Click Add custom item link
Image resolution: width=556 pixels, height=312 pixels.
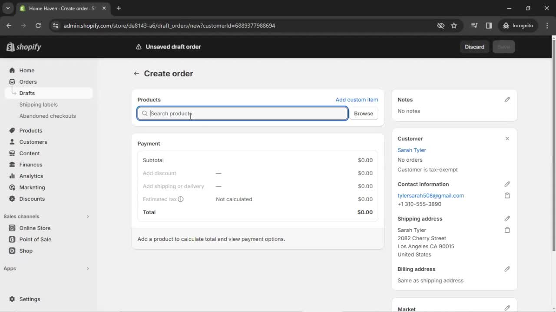(357, 100)
